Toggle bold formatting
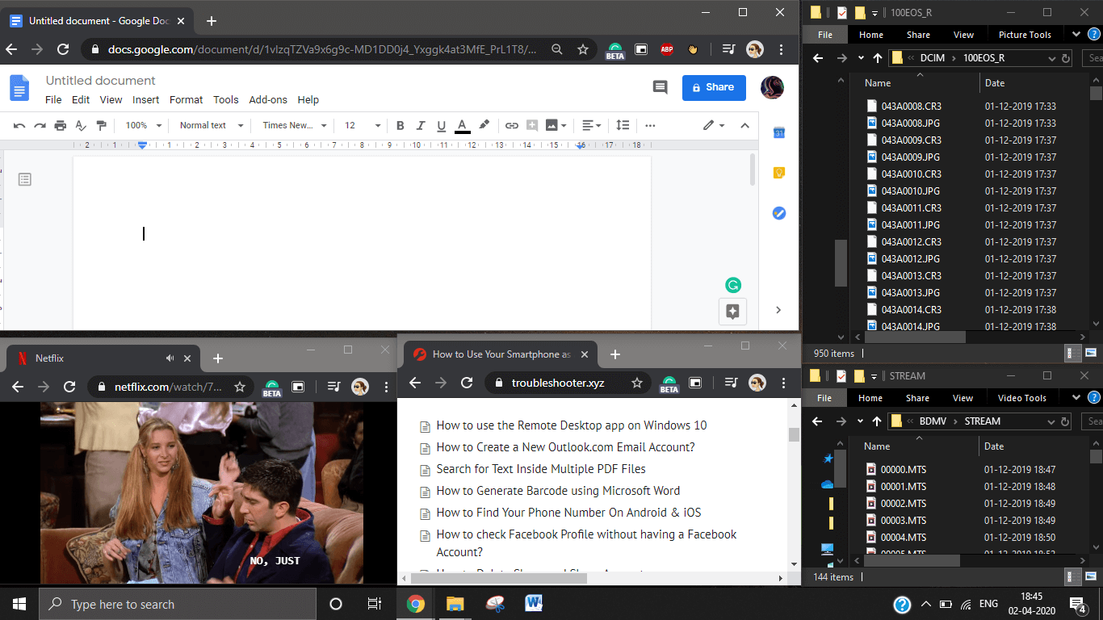Screen dimensions: 1103x620 [400, 125]
